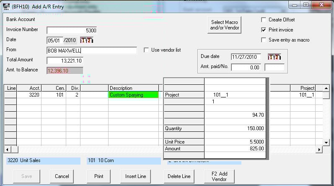Insert a new line with Insert Line
Viewport: 334px width, 186px height.
pyautogui.click(x=135, y=176)
